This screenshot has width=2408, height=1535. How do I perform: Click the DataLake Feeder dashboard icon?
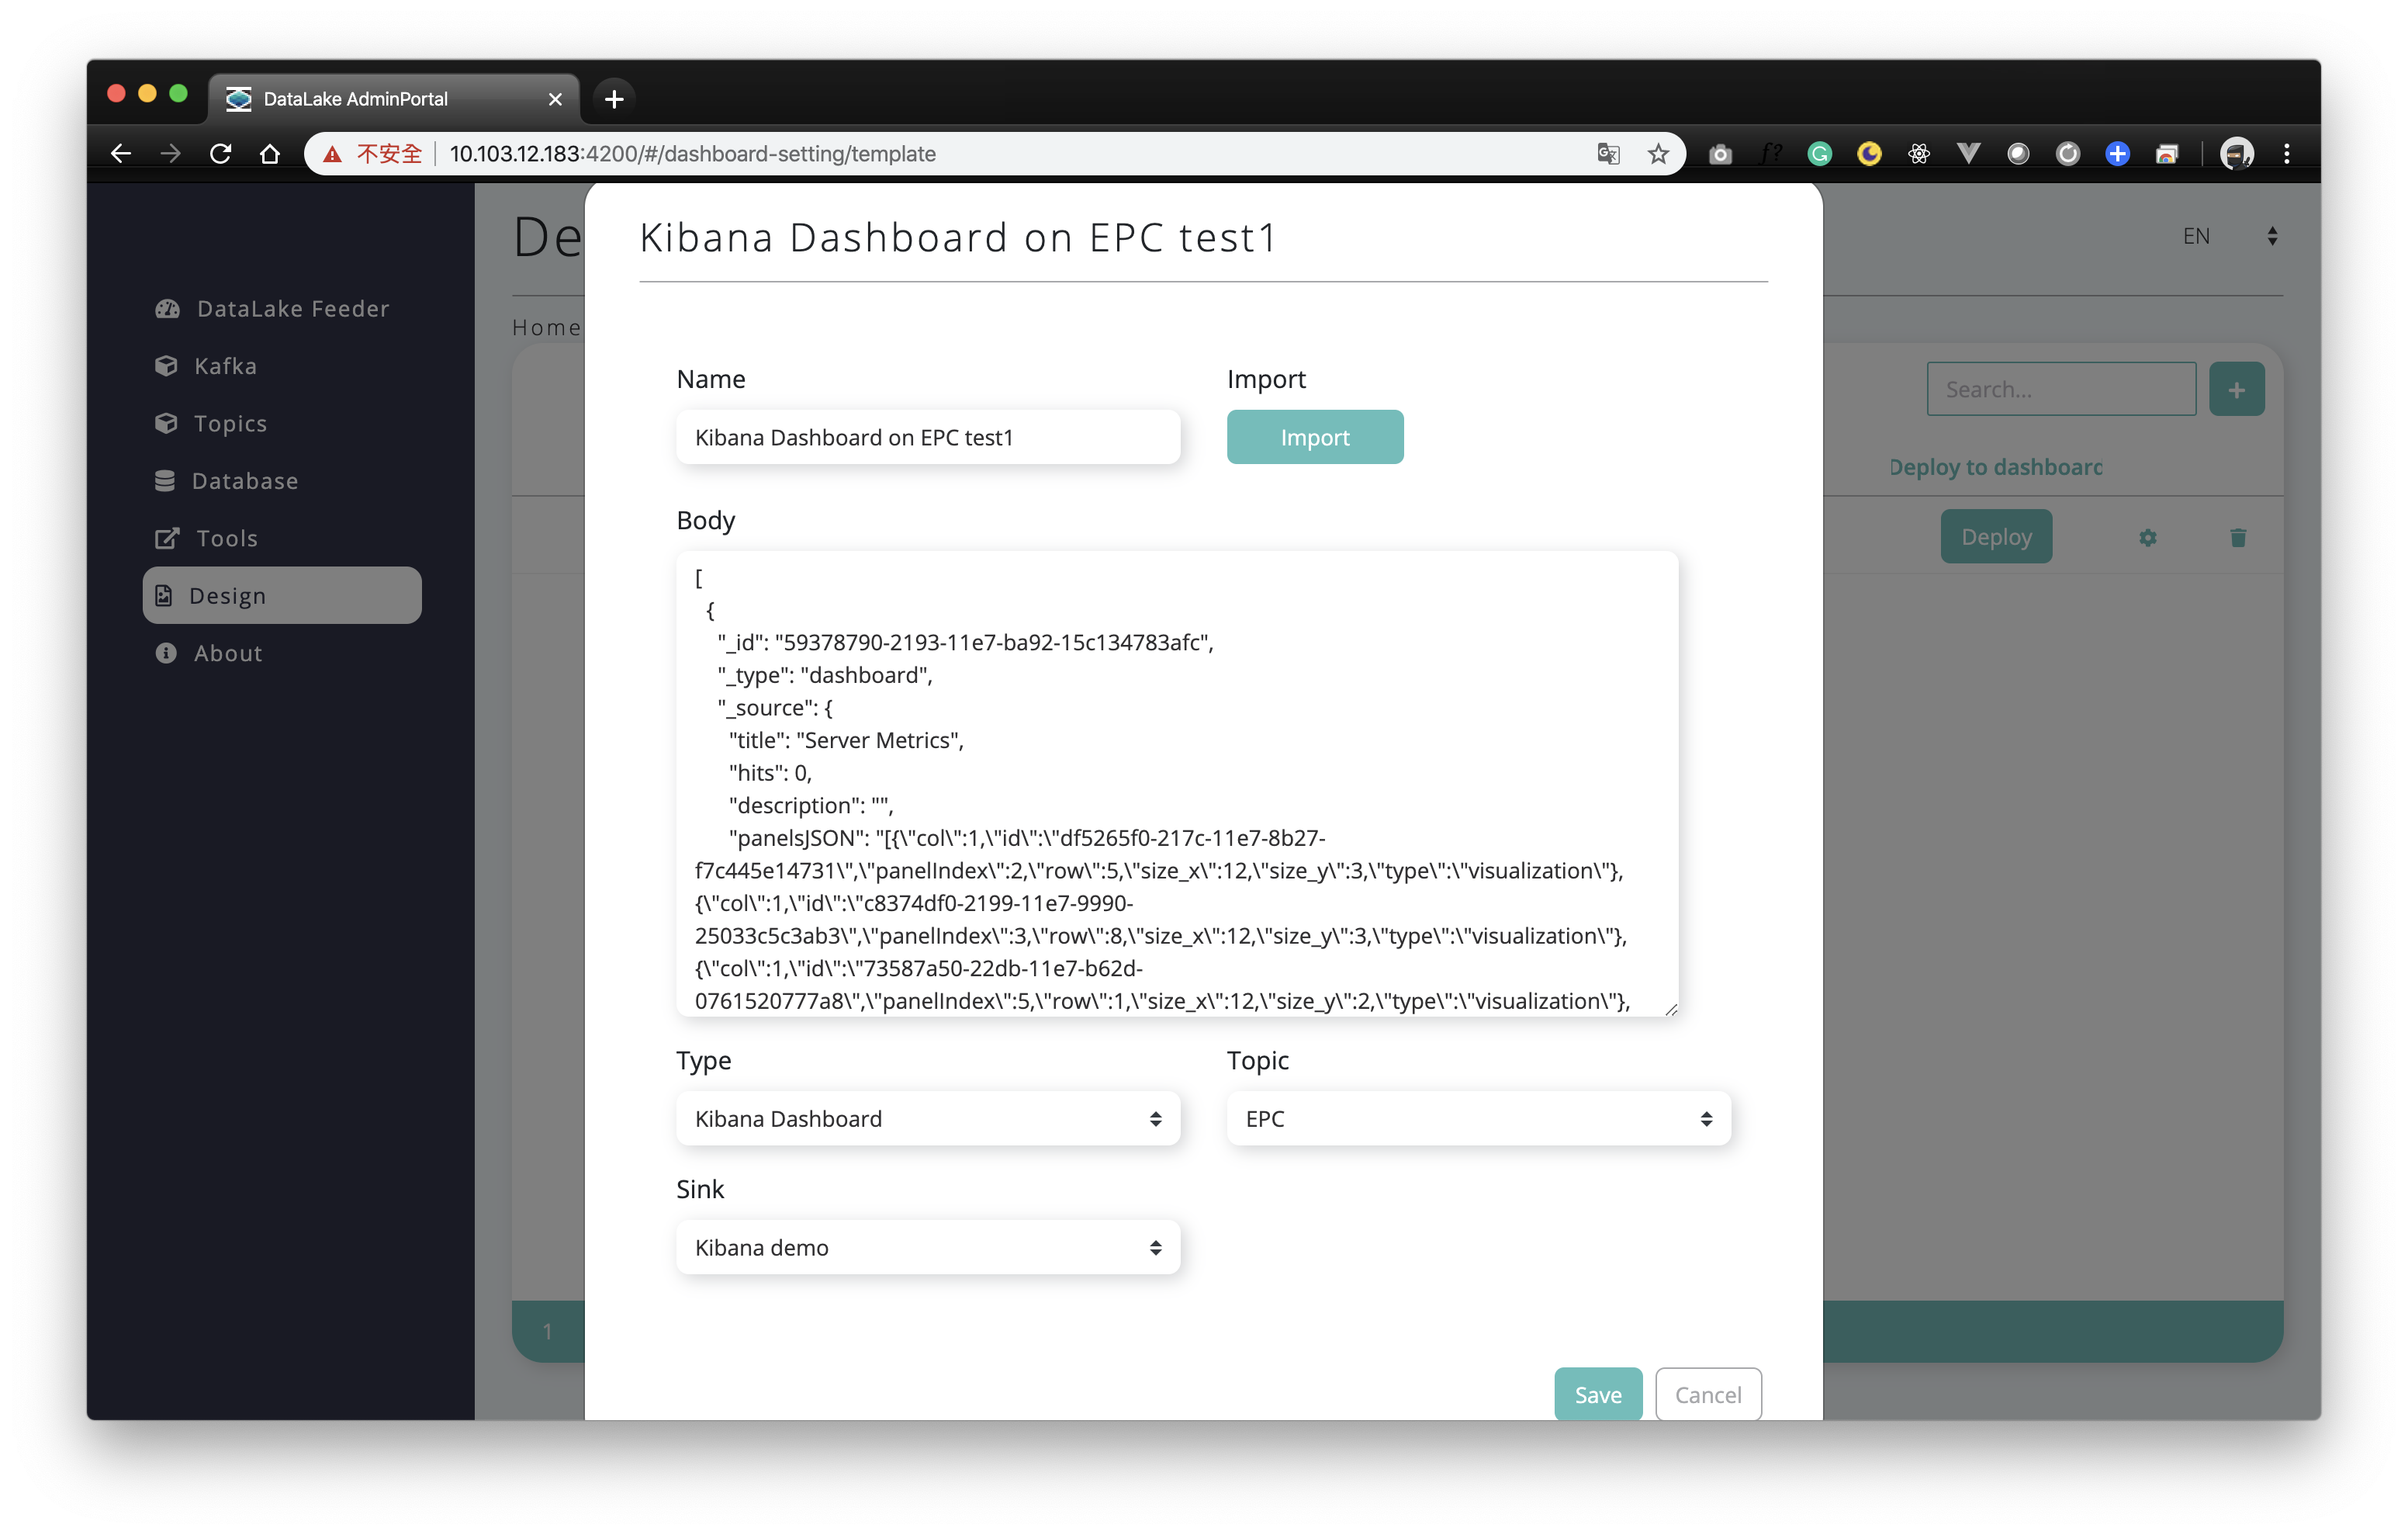[167, 308]
